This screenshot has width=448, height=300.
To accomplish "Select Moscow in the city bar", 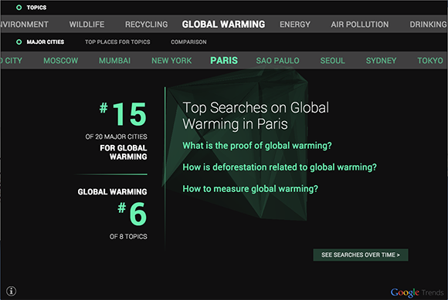I will click(60, 60).
